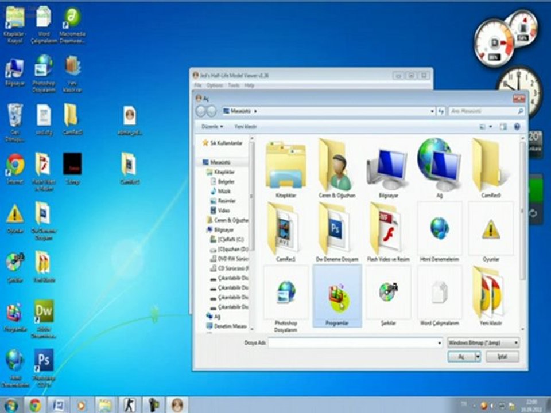The image size is (551, 413).
Task: Open the Dw Deneme Dosyam folder
Action: 337,232
